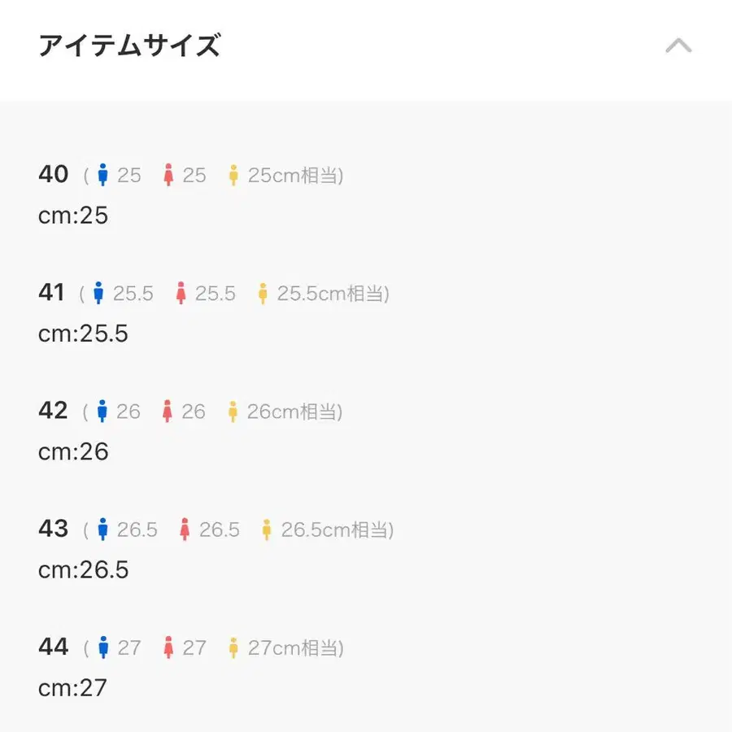The height and width of the screenshot is (732, 732).
Task: Select the size 42 label
Action: point(54,411)
